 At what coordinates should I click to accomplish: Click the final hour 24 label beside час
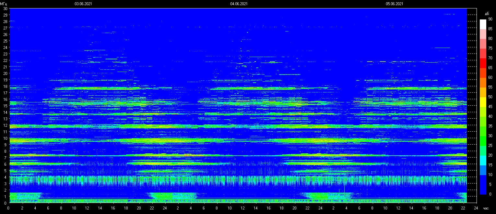pyautogui.click(x=476, y=208)
